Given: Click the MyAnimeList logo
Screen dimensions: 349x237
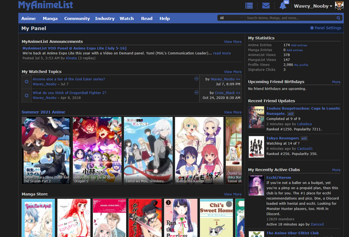Looking at the screenshot, I should tap(46, 5).
